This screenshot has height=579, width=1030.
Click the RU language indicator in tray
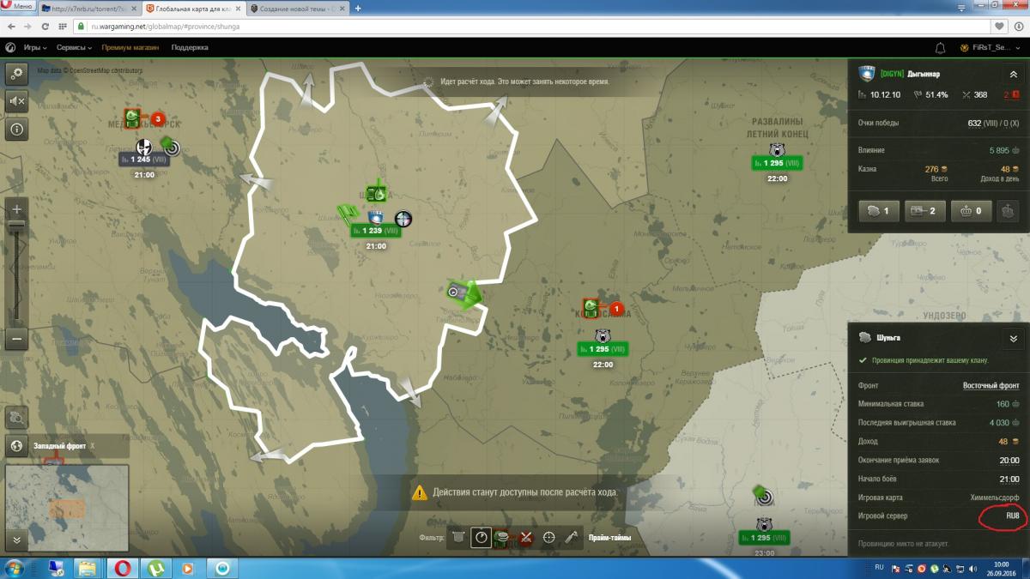point(879,567)
